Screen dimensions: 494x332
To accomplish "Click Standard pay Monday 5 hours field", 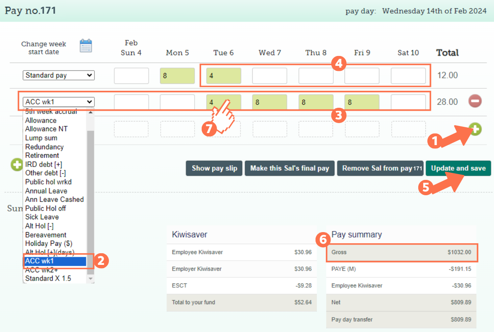I will 177,76.
